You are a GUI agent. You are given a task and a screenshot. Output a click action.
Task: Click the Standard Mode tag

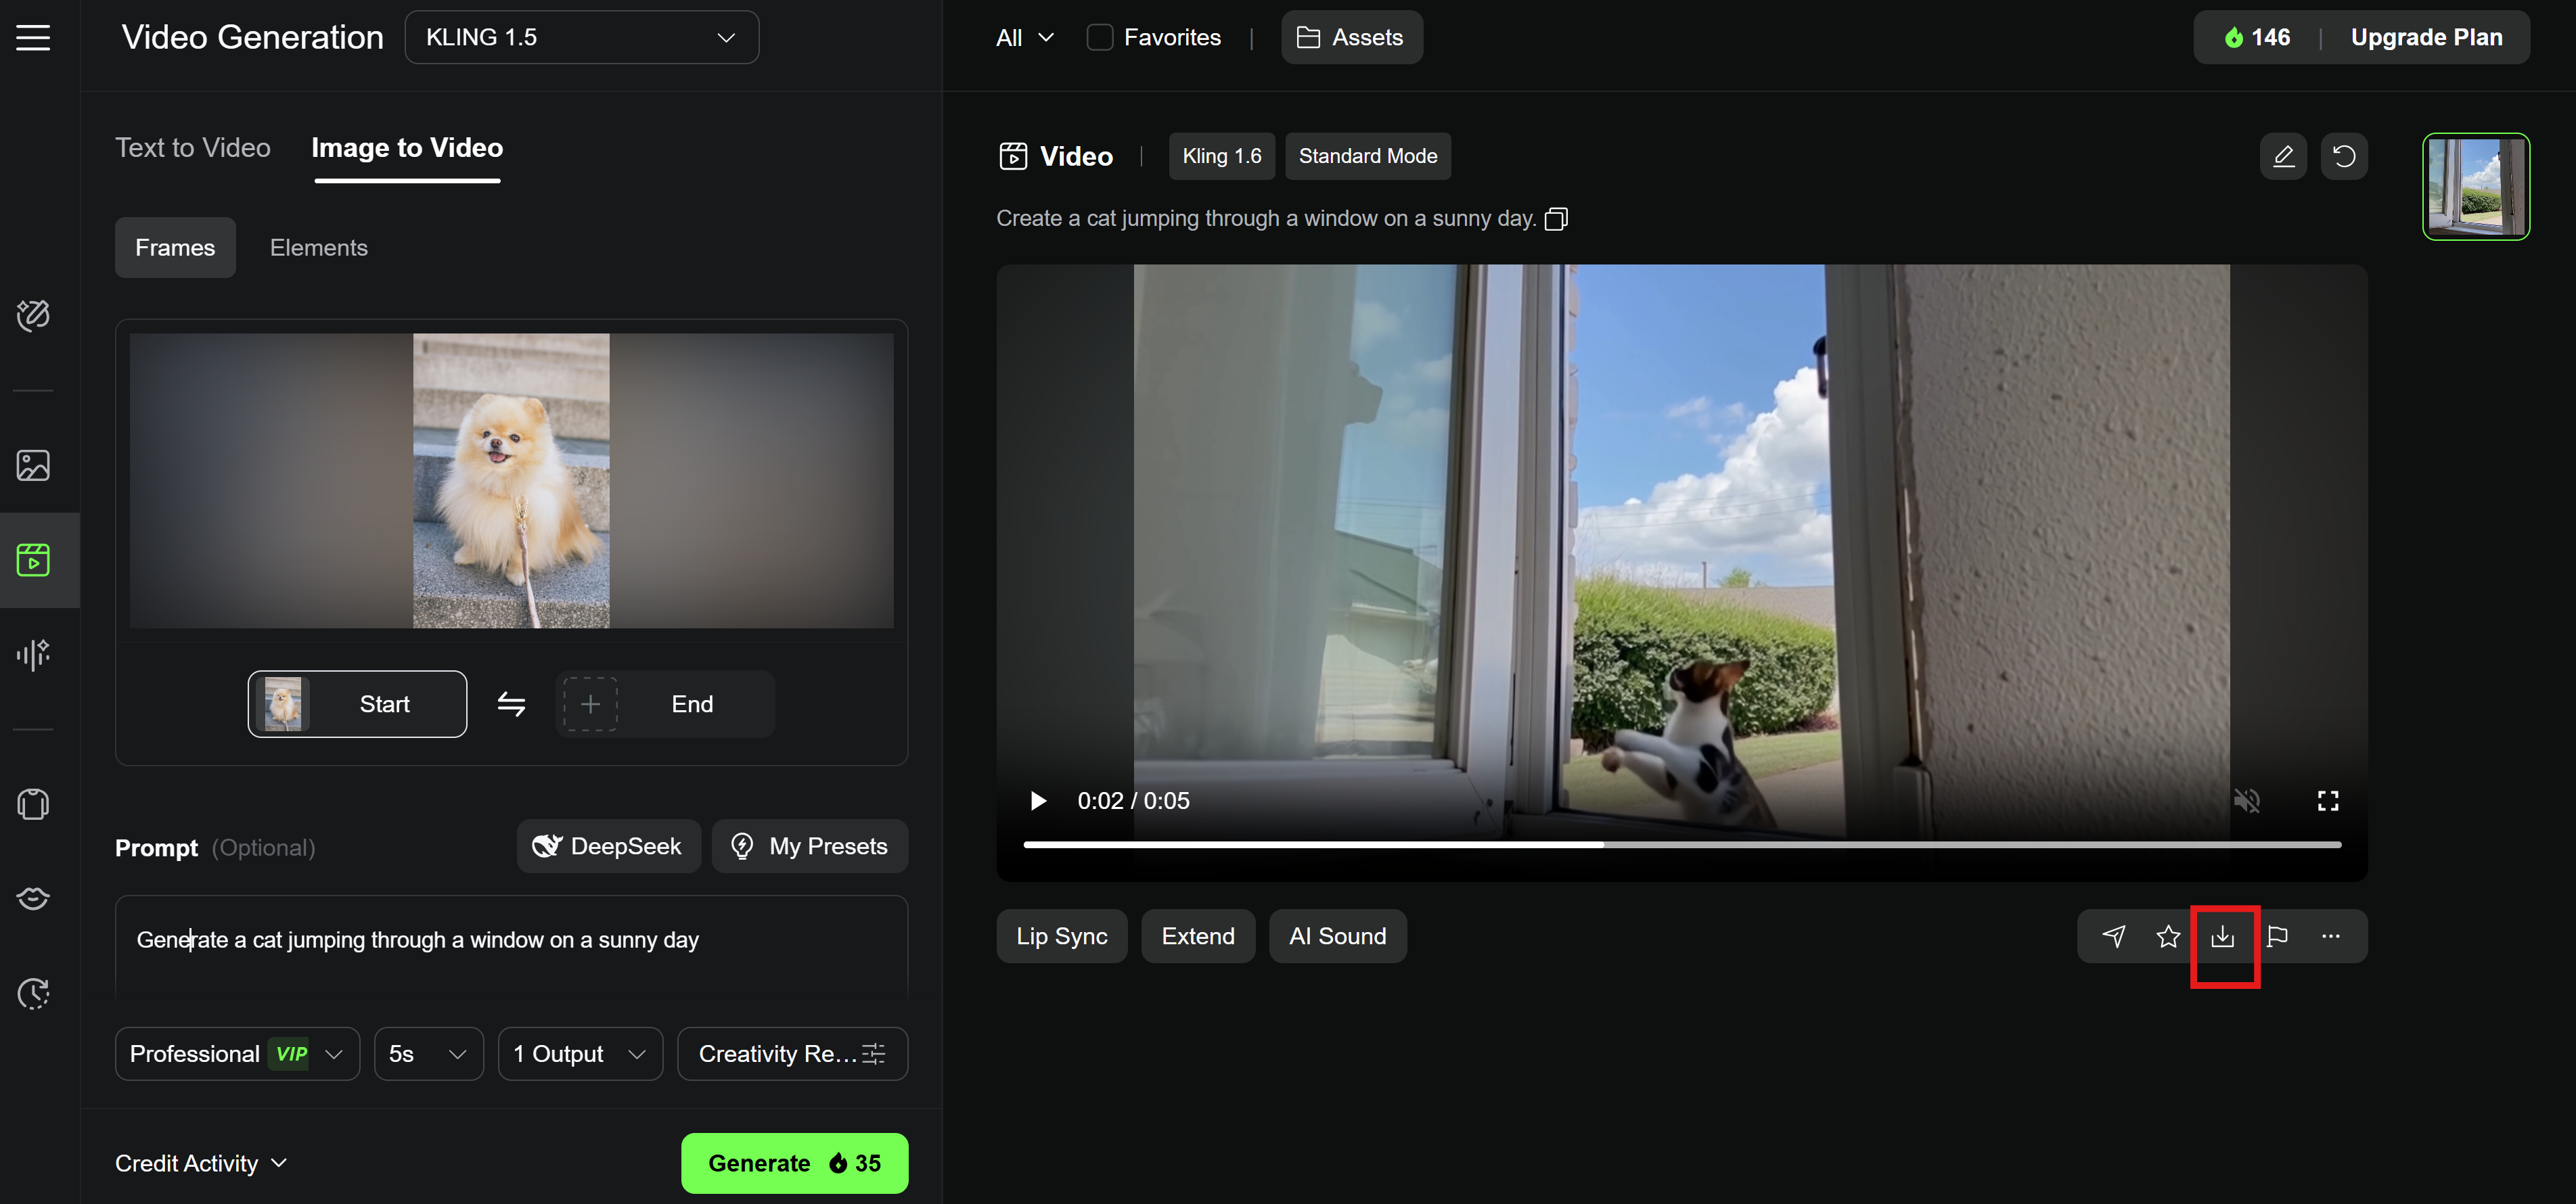[x=1367, y=156]
